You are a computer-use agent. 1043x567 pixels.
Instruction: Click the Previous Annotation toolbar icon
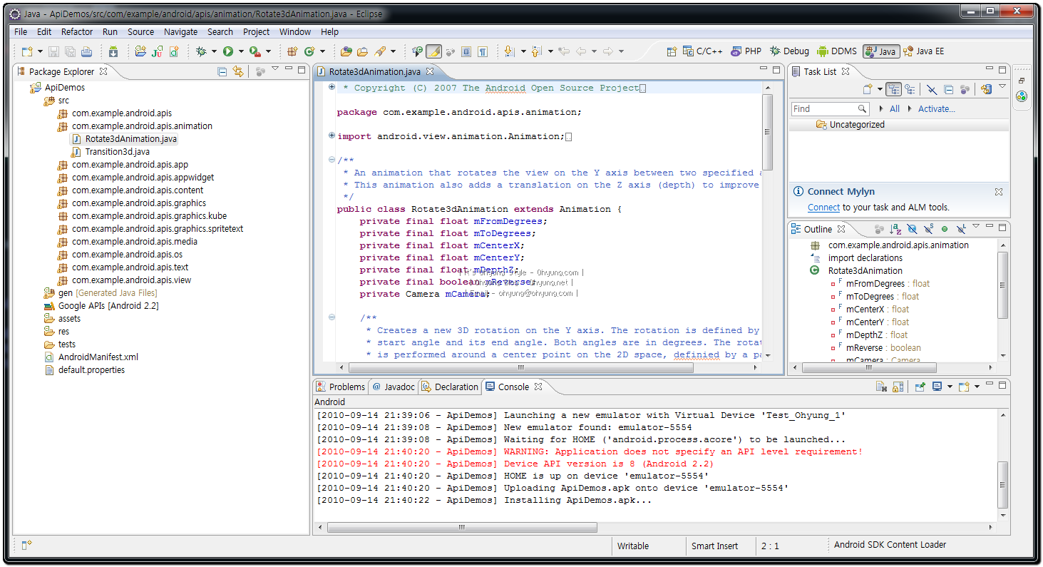point(536,51)
